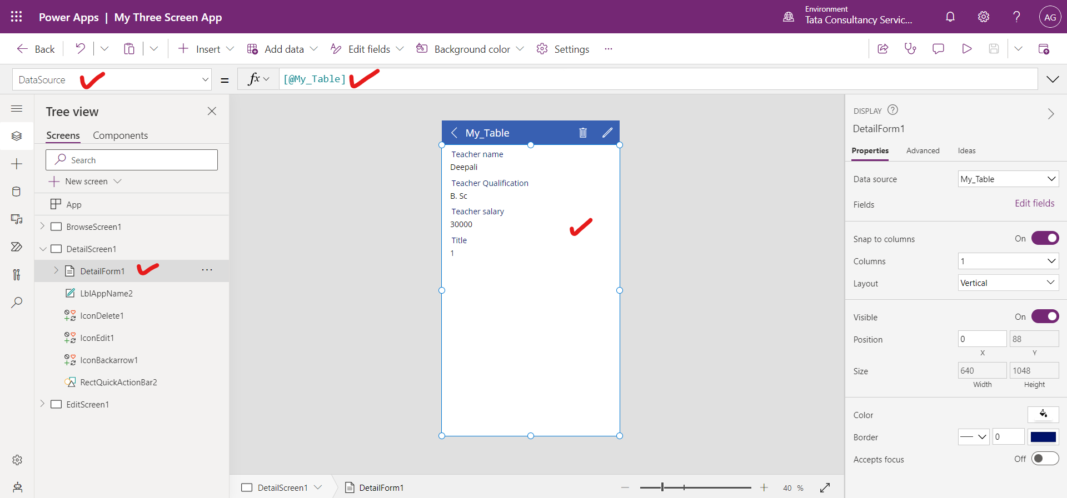Open the Border color swatch

pyautogui.click(x=1043, y=437)
